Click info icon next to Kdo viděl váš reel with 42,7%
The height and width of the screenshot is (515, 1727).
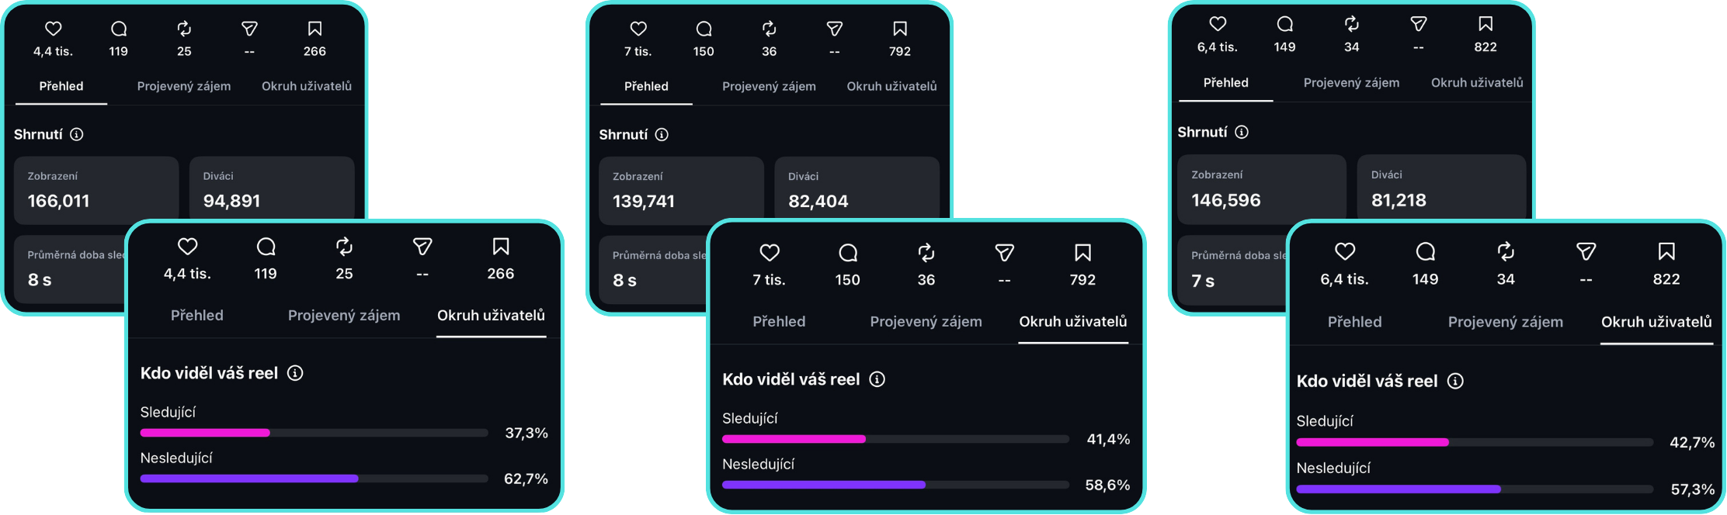point(1455,381)
